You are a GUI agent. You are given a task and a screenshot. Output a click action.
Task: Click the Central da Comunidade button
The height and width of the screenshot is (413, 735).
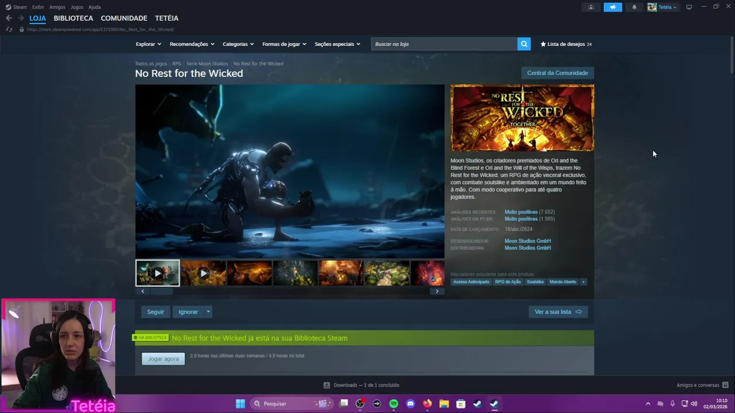click(x=558, y=73)
